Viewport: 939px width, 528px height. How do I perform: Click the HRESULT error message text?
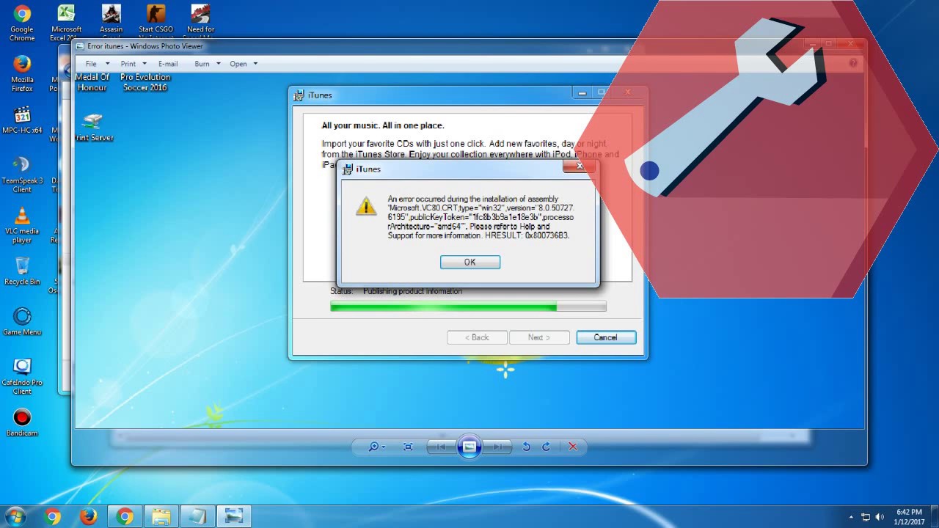(481, 217)
